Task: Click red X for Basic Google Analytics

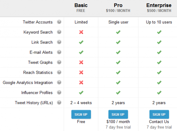Action: click(81, 83)
